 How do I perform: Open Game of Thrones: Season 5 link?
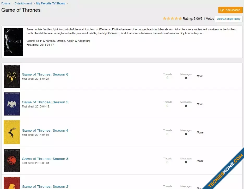click(x=45, y=102)
